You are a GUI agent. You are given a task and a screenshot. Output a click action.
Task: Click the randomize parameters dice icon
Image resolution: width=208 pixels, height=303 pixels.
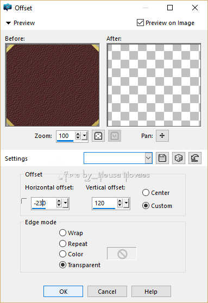pos(179,158)
